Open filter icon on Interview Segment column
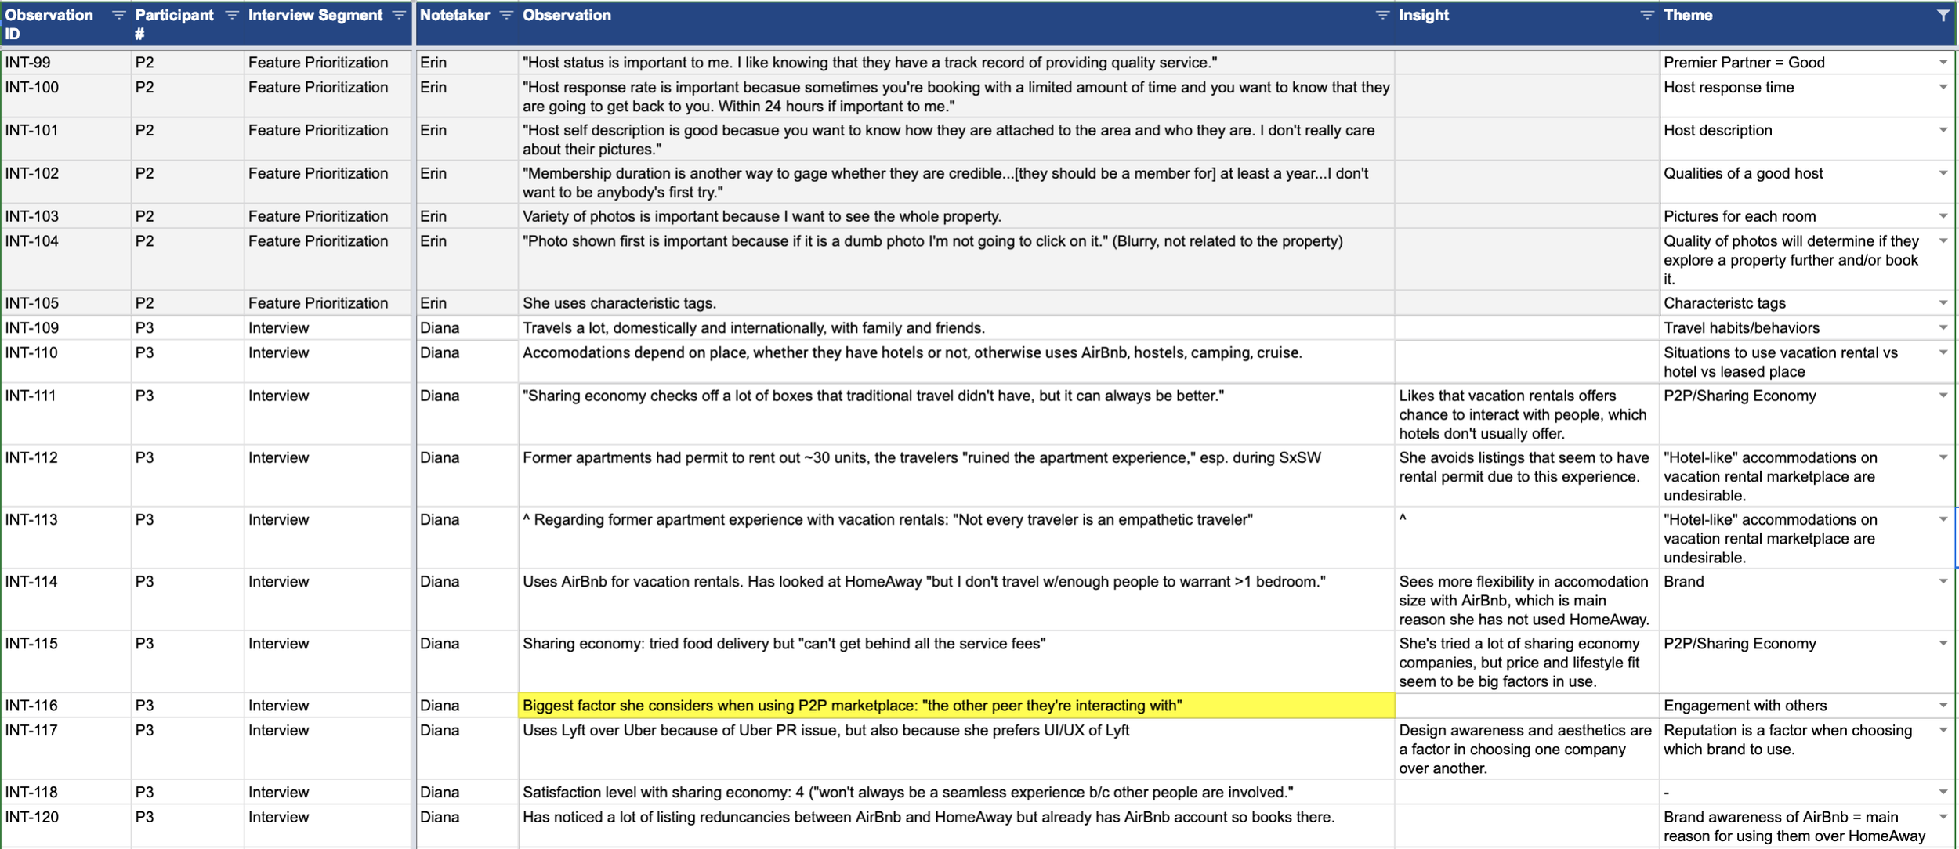The height and width of the screenshot is (849, 1959). (x=399, y=16)
